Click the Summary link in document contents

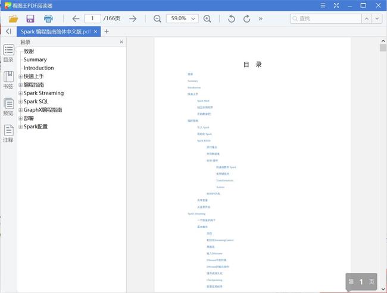(x=192, y=81)
